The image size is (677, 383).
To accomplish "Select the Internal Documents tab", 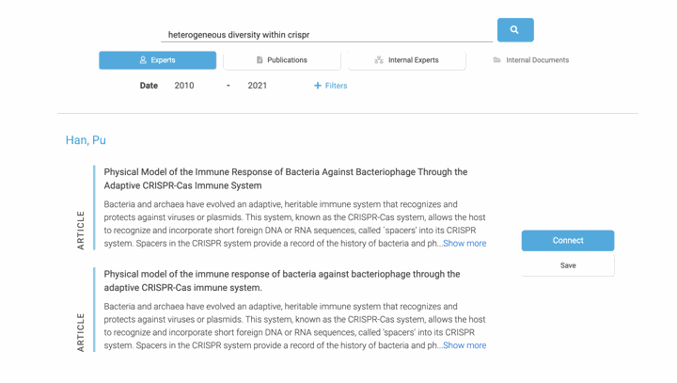I will tap(531, 60).
